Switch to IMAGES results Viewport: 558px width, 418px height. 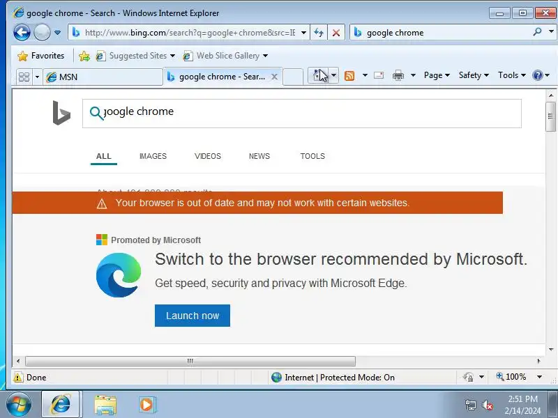[x=153, y=156]
